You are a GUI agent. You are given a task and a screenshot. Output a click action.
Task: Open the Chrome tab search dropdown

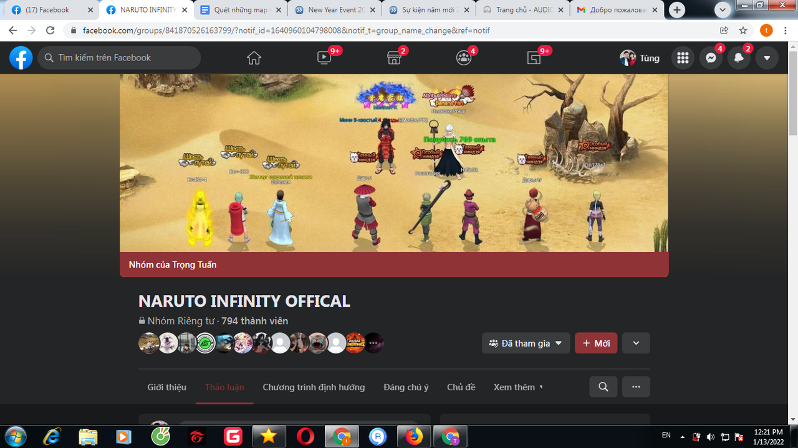click(723, 10)
